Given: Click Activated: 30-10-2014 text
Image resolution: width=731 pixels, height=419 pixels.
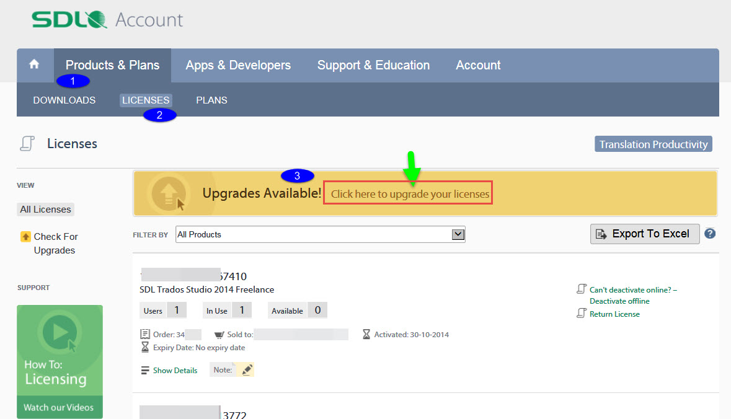Looking at the screenshot, I should pos(412,335).
